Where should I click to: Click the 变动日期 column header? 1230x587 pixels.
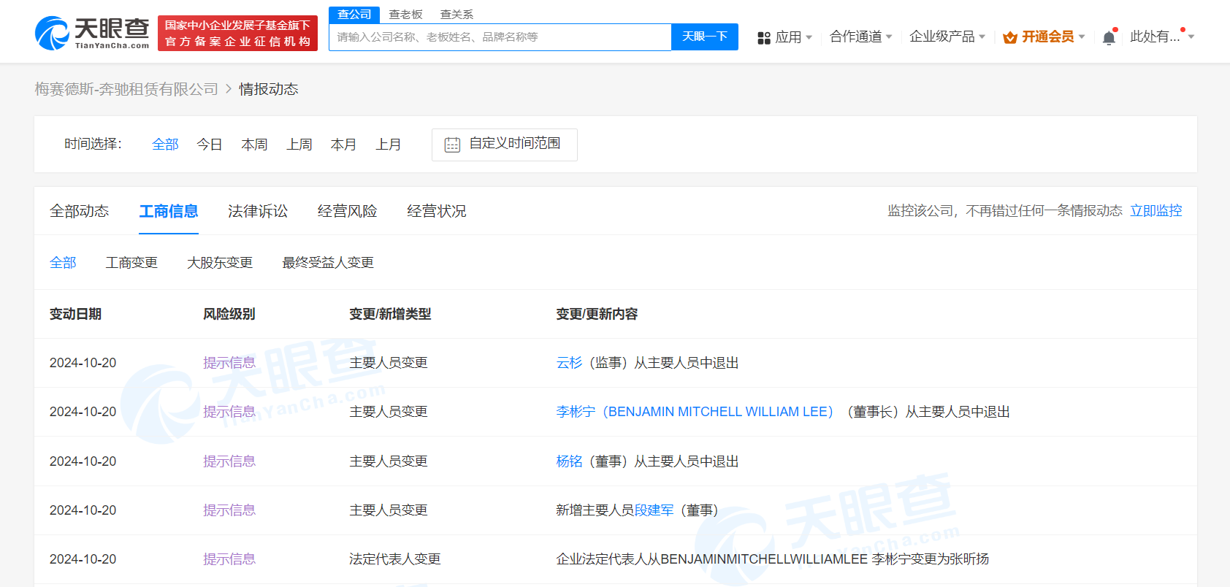tap(76, 314)
